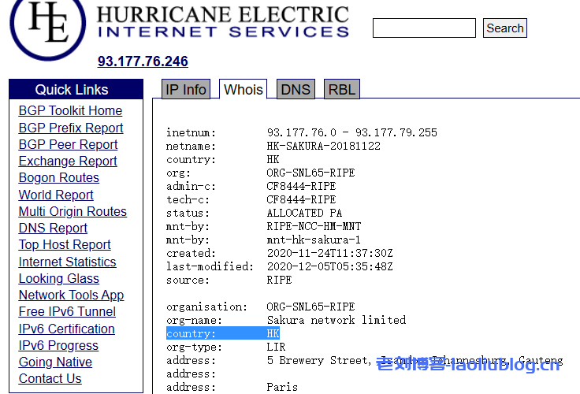Click created timestamp 2020-11-24T11:37:30Z
Screen dimensions: 580x394
[329, 253]
